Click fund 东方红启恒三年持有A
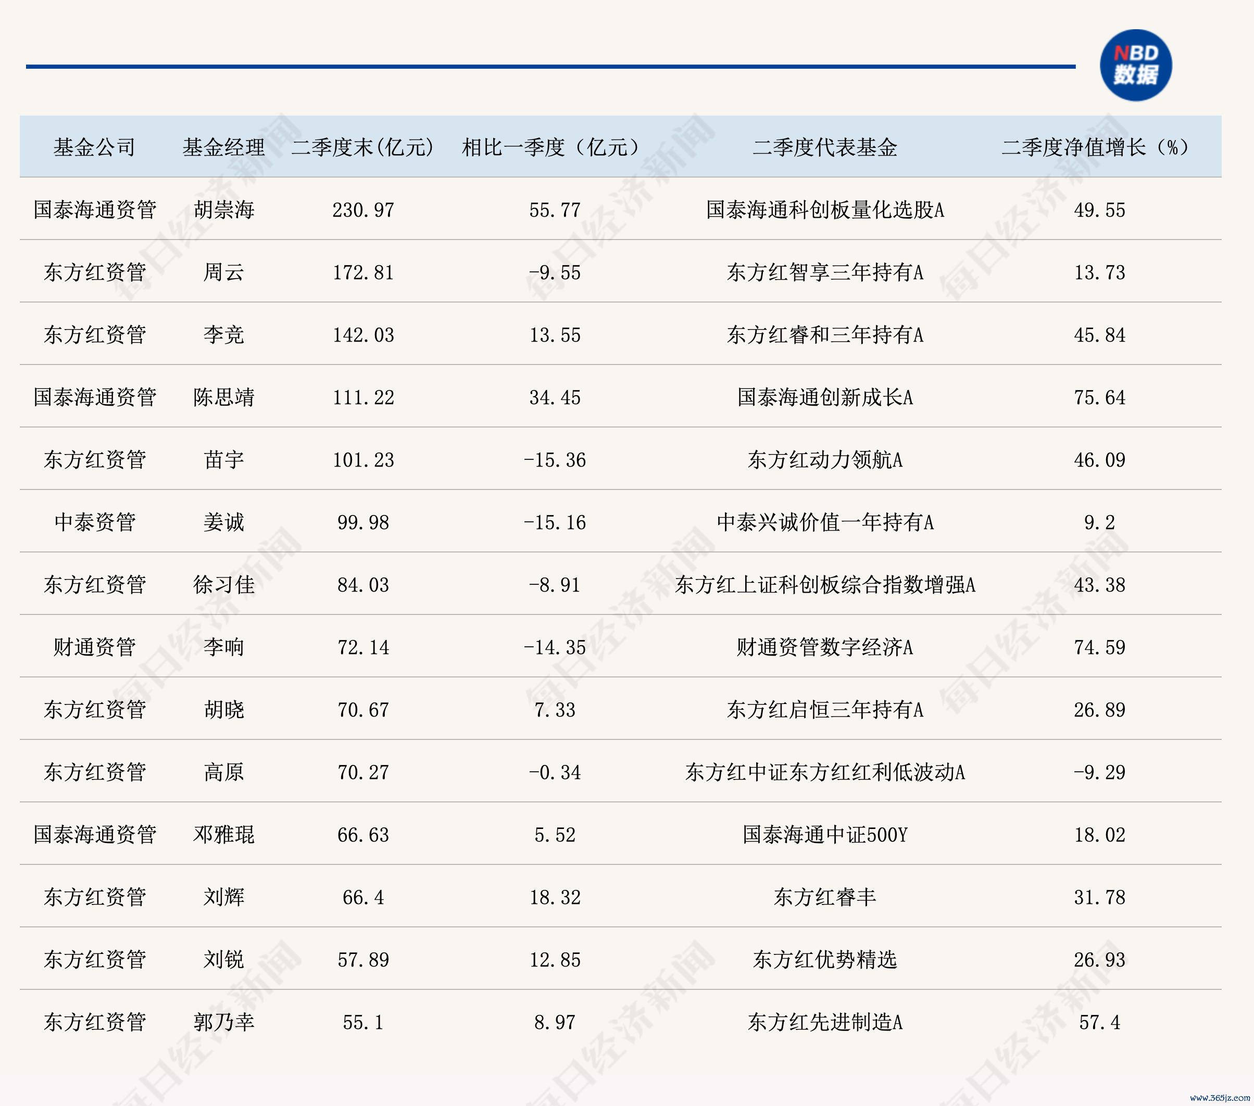The width and height of the screenshot is (1254, 1106). click(824, 710)
